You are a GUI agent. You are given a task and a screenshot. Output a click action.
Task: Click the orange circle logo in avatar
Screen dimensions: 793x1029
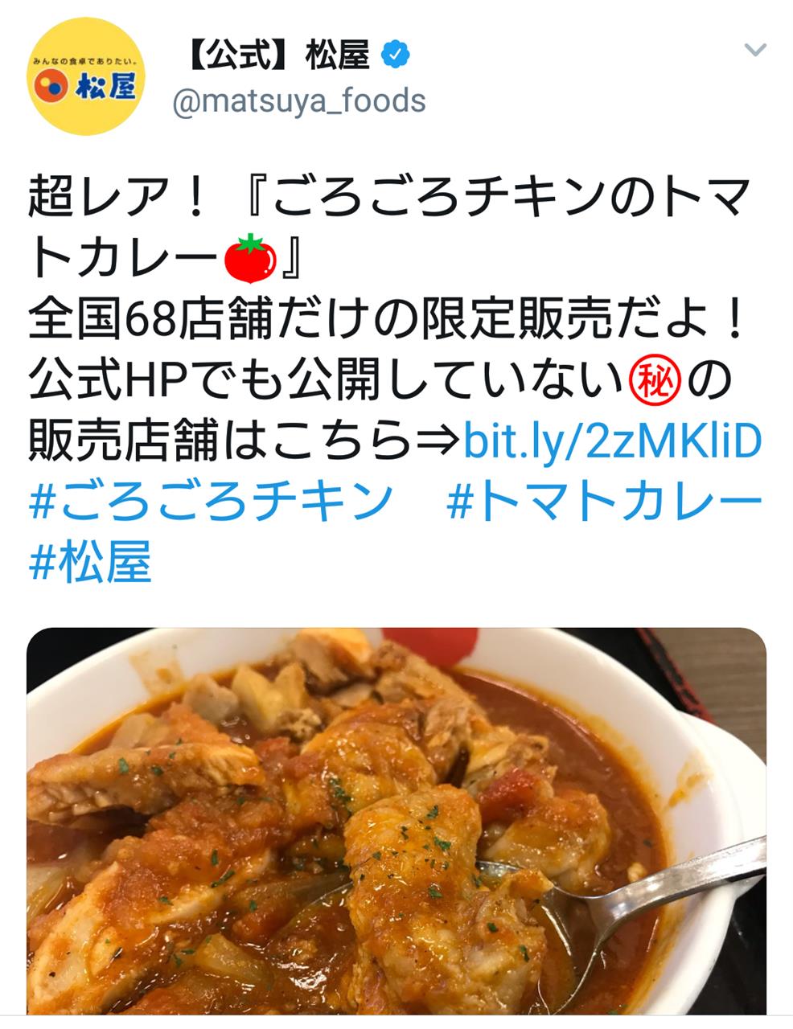(x=52, y=87)
